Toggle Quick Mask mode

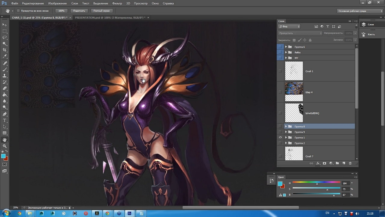tap(5, 165)
